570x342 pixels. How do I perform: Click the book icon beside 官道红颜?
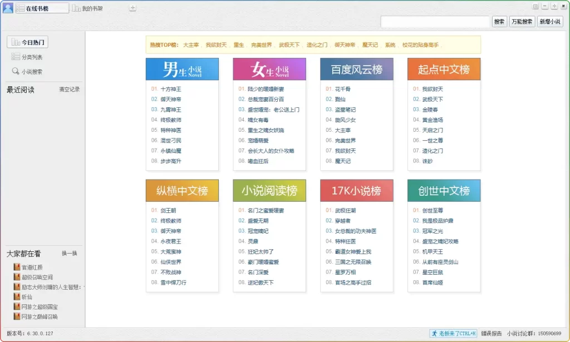point(16,267)
